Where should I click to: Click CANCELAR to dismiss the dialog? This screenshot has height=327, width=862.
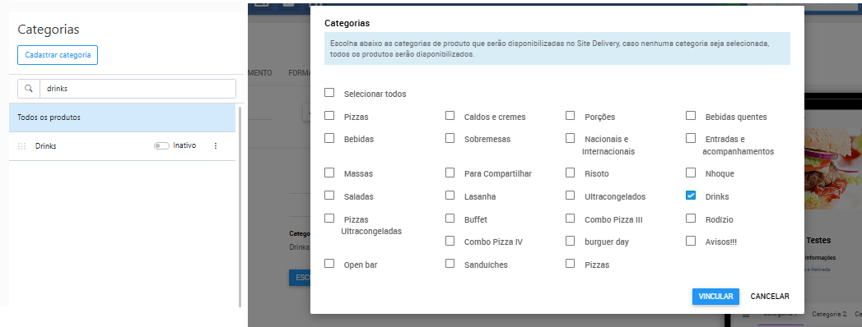770,297
